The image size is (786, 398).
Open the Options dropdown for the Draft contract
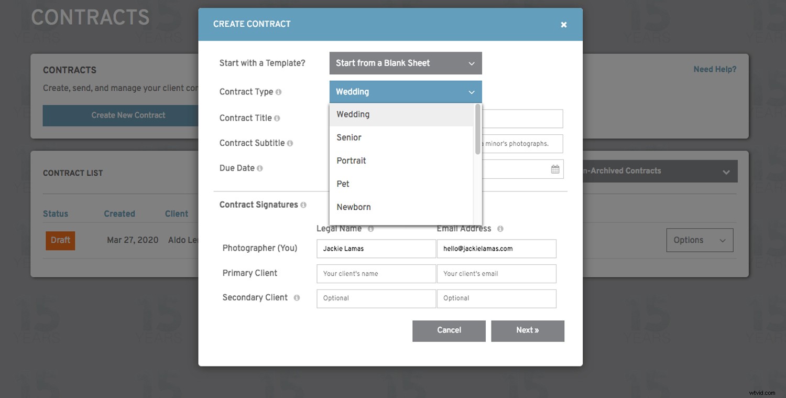click(x=700, y=240)
